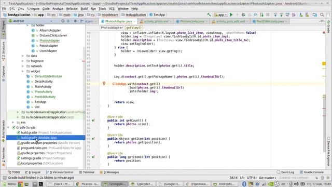The image size is (332, 187).
Task: Open the profiler gauge icon
Action: (256, 15)
